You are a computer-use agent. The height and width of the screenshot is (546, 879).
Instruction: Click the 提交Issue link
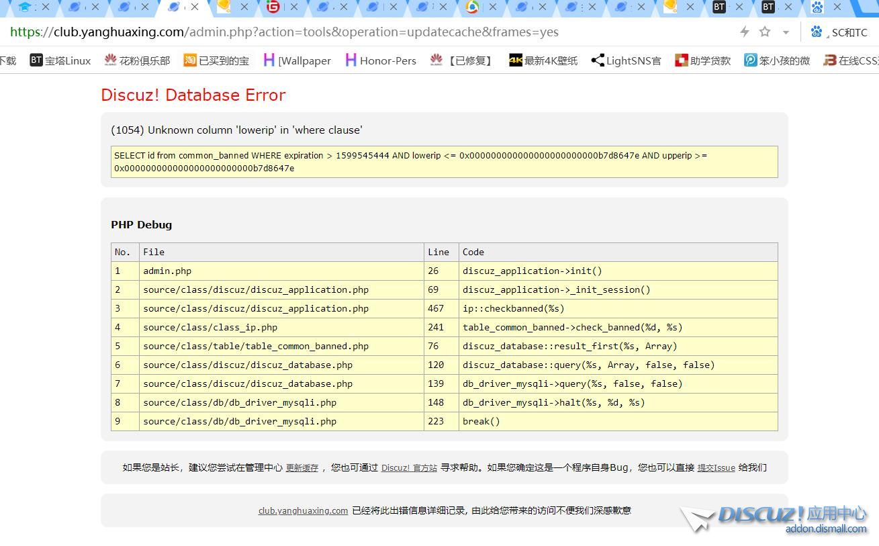coord(716,468)
